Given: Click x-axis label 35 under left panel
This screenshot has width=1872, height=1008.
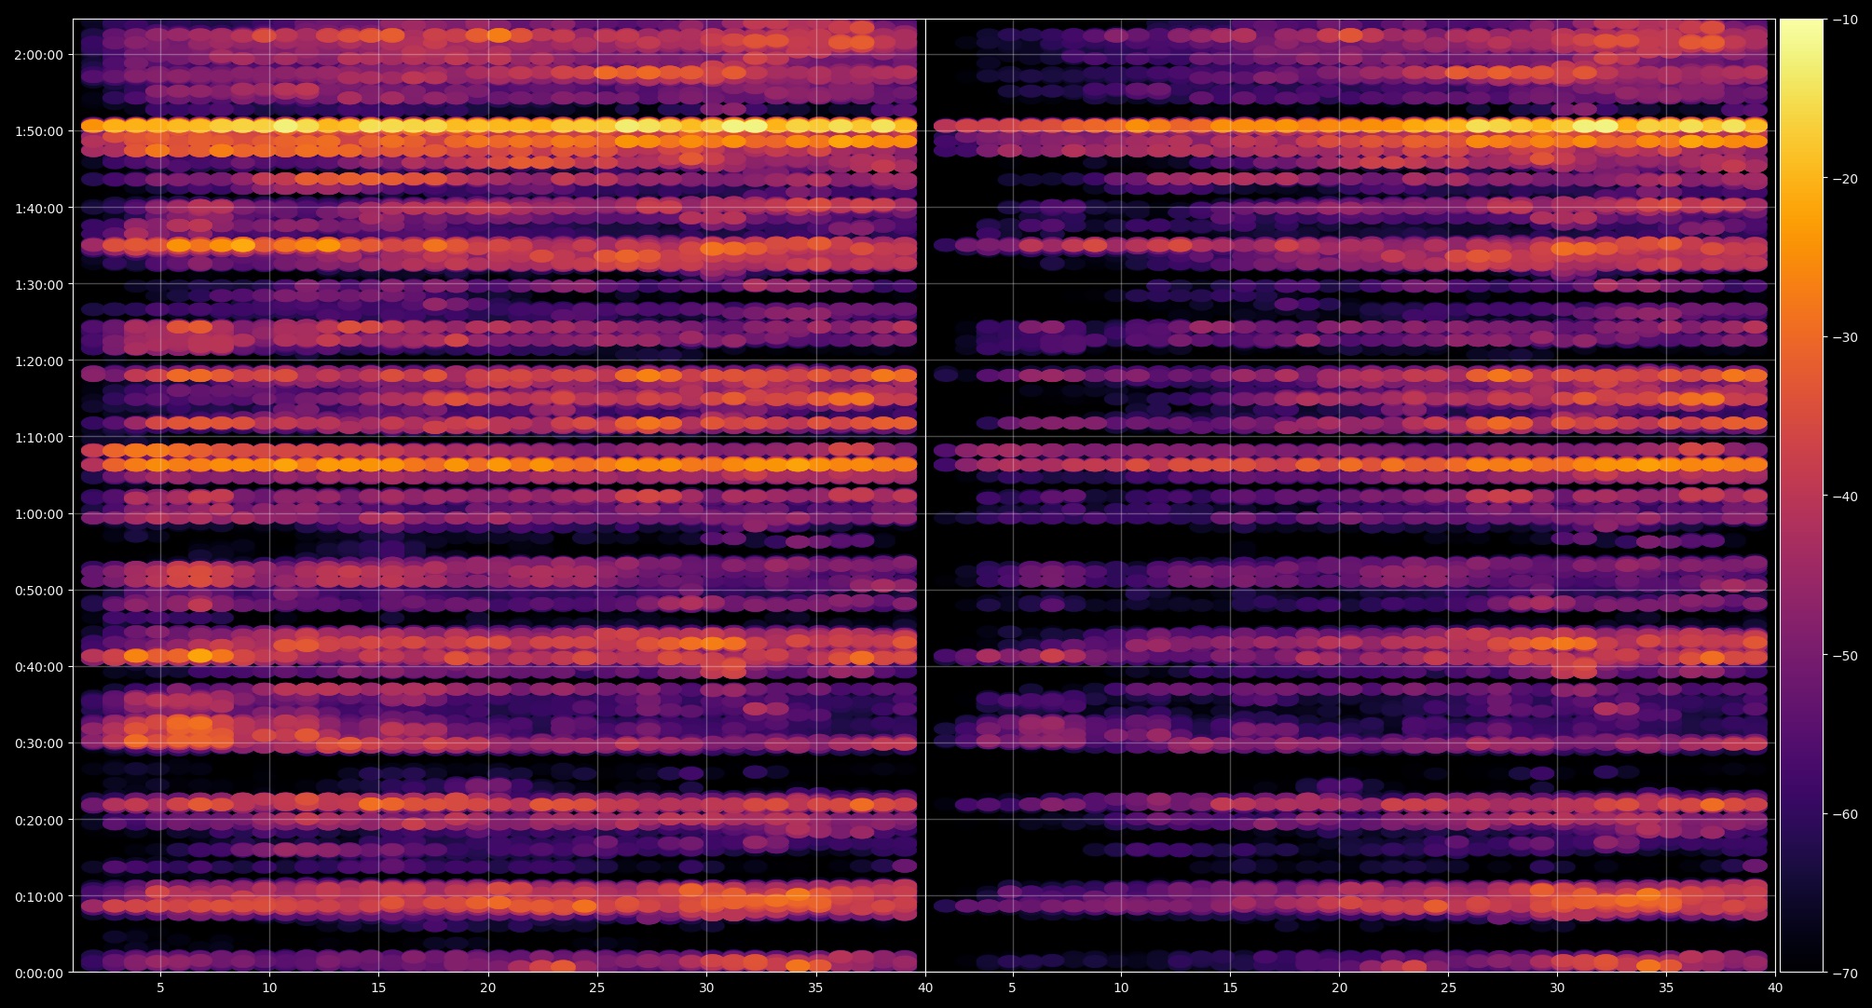Looking at the screenshot, I should (815, 988).
